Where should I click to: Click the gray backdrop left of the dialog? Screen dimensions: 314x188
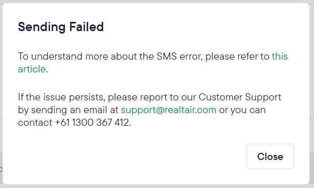(x=1, y=94)
